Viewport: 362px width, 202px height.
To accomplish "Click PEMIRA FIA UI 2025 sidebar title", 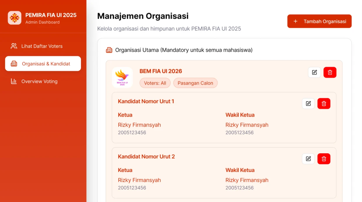I will (51, 15).
